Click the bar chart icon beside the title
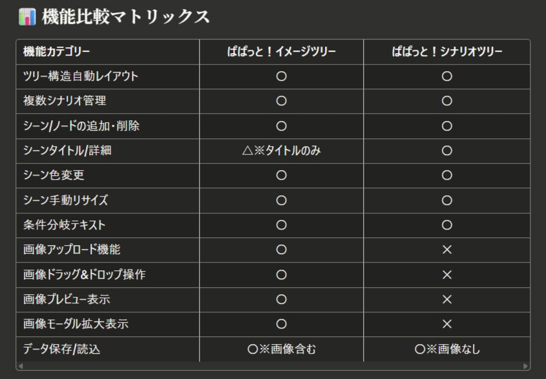 [x=27, y=17]
